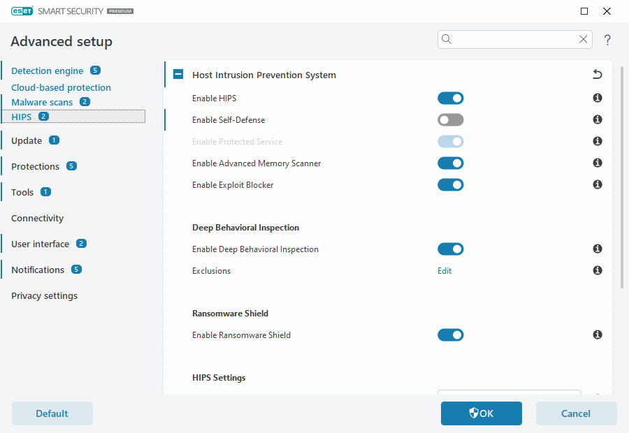Collapse Host Intrusion Prevention System section
629x433 pixels.
coord(178,75)
